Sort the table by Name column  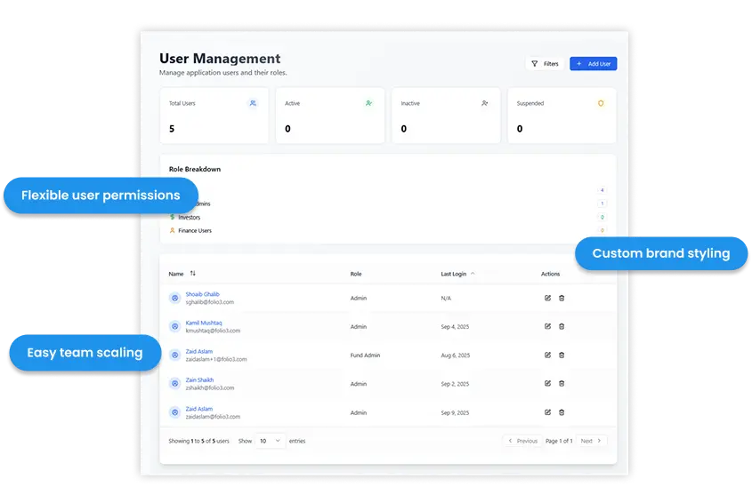[x=193, y=274]
